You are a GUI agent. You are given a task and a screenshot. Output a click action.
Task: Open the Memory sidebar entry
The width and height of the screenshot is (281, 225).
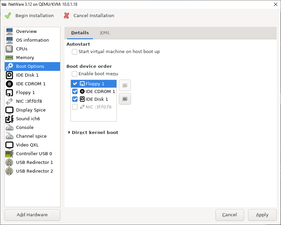click(x=33, y=57)
